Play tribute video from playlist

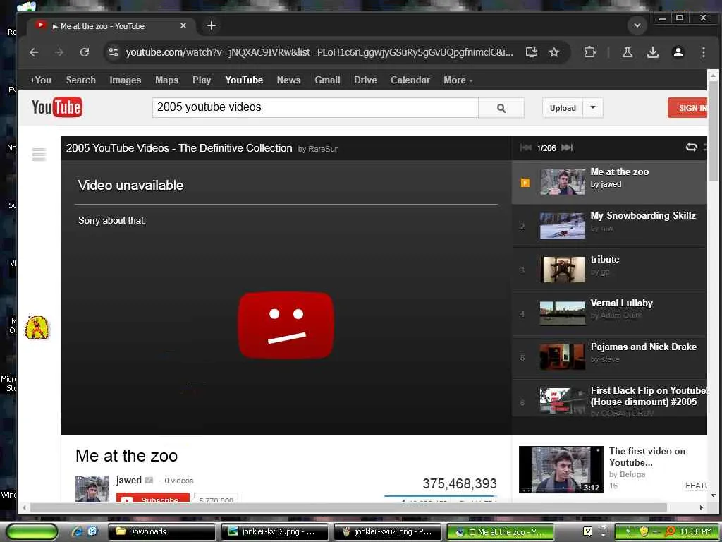tap(609, 270)
